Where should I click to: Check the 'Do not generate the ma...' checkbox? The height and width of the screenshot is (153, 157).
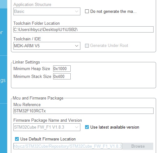point(87,11)
